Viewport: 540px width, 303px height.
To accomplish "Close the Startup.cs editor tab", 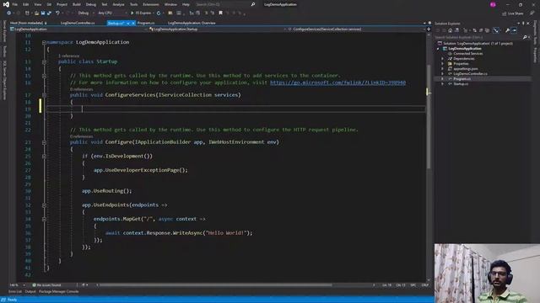I will coord(133,23).
